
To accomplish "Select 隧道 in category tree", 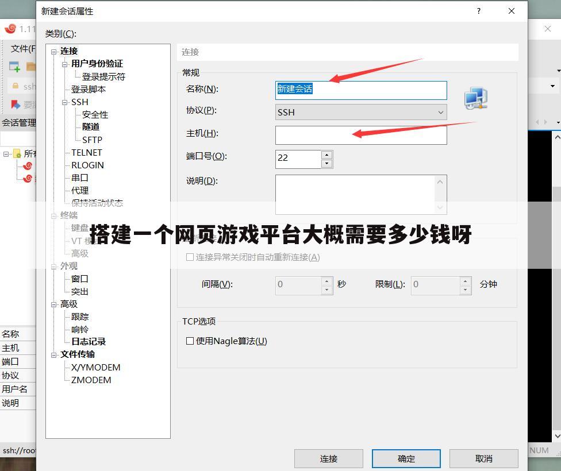I will [x=91, y=127].
